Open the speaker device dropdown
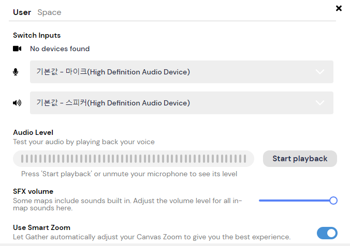The image size is (350, 246). point(182,103)
